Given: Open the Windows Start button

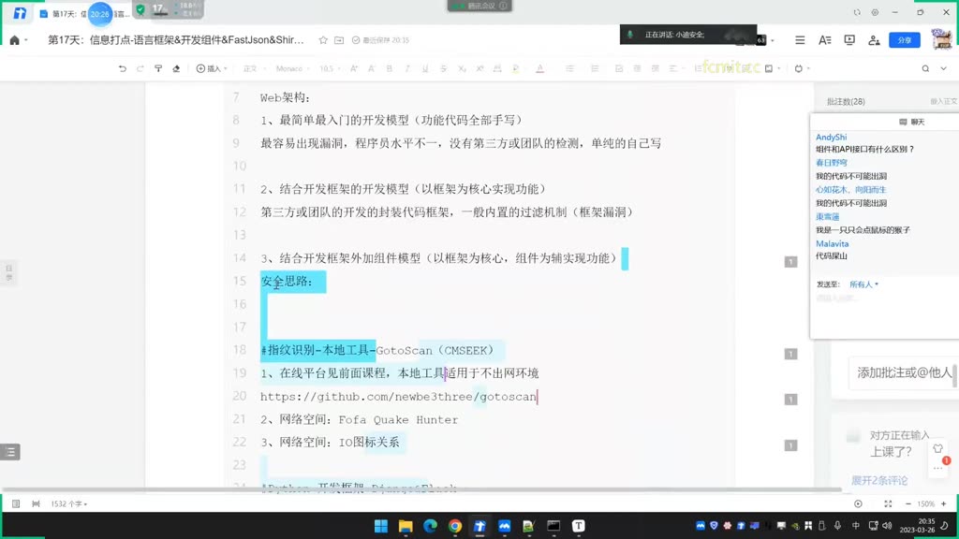Looking at the screenshot, I should point(381,526).
